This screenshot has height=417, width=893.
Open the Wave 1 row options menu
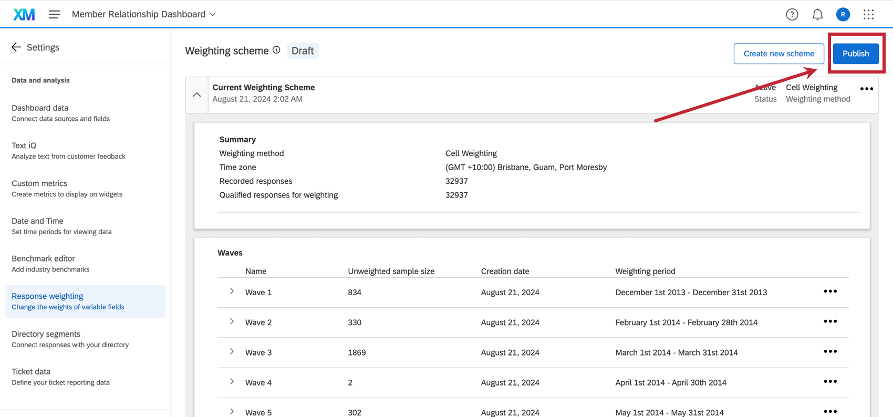(830, 291)
